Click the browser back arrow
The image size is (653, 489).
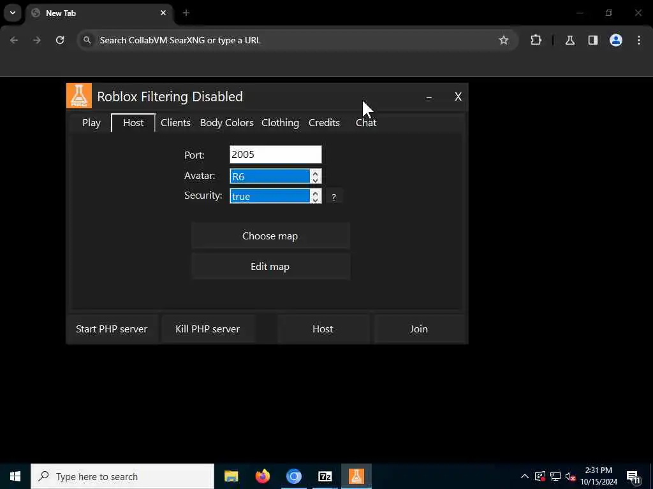click(14, 40)
